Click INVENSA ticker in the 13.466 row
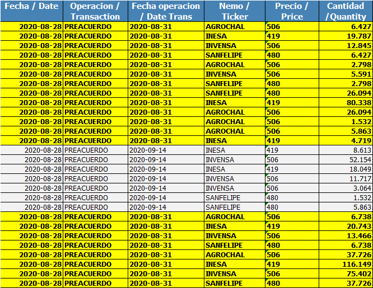The image size is (373, 288). (x=235, y=236)
